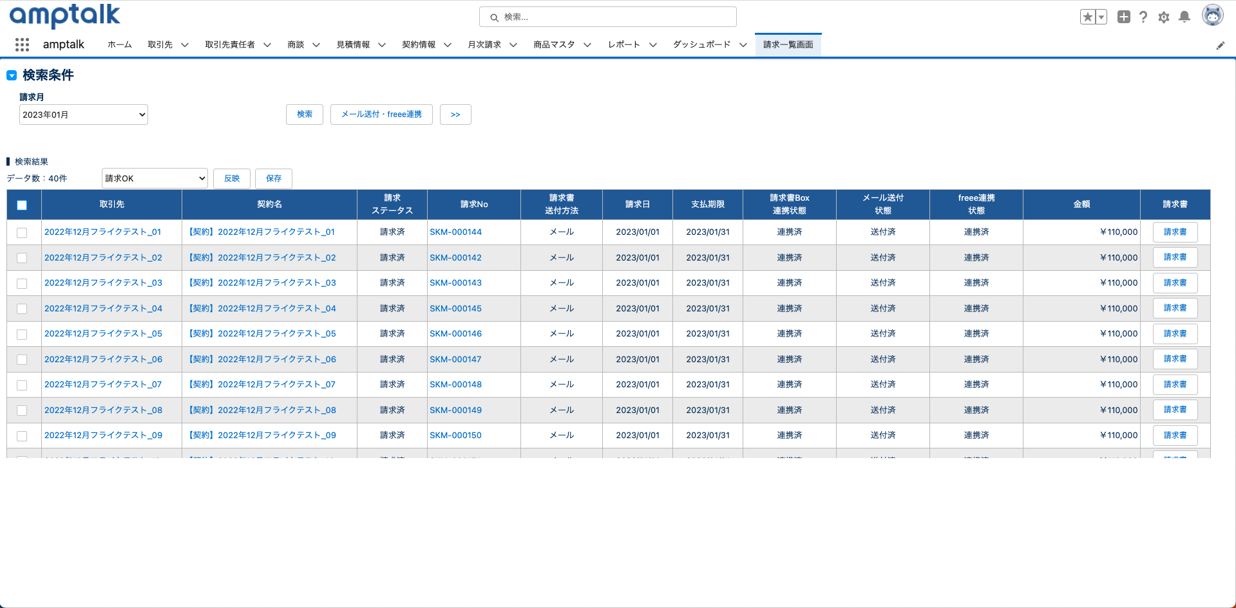Image resolution: width=1236 pixels, height=608 pixels.
Task: Collapse the 検索条件 section toggle icon
Action: [12, 75]
